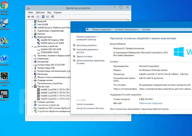Select the Контроллеры USB category icon
Image resolution: width=192 pixels, height=136 pixels.
tap(35, 68)
